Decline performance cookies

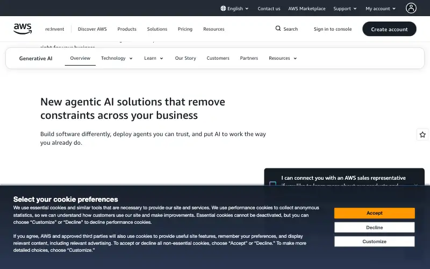coord(374,227)
